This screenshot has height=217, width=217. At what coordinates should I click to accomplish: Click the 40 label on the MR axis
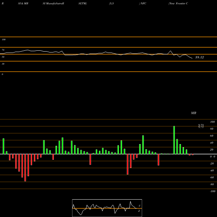tap(212, 143)
